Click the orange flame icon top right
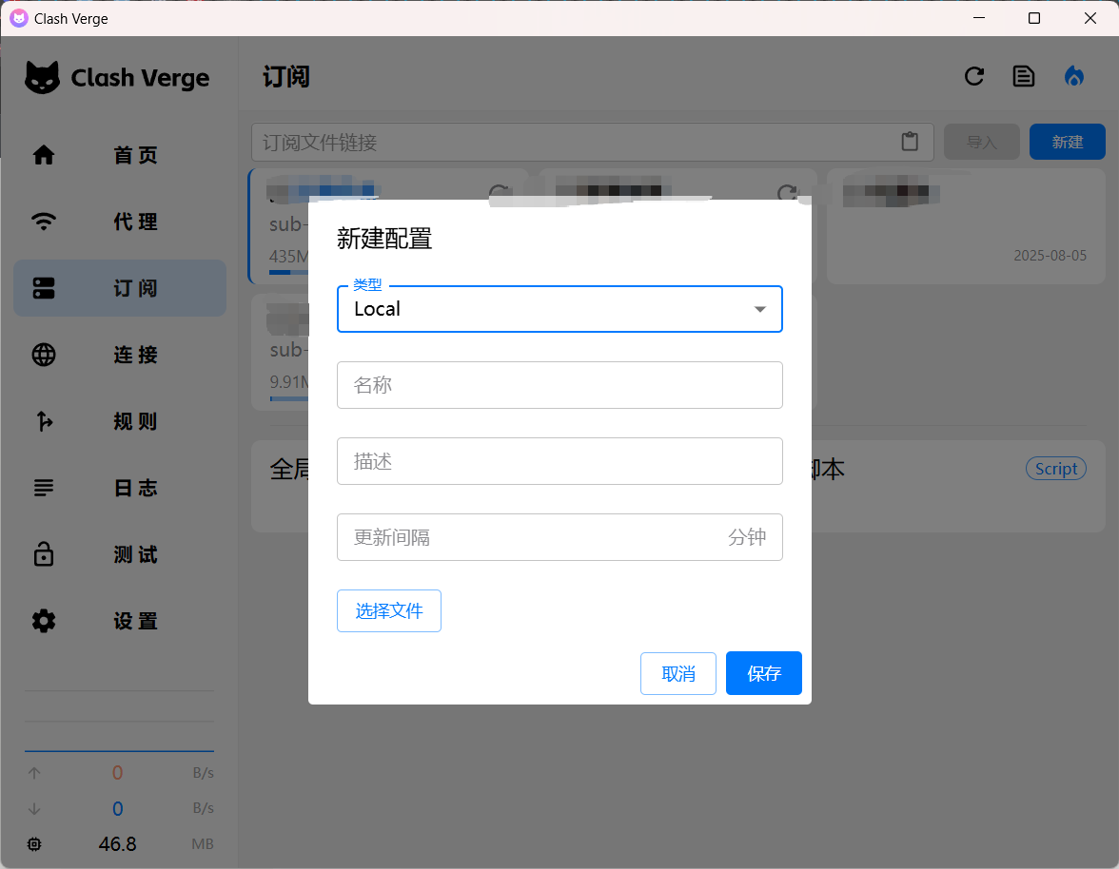 (x=1073, y=76)
